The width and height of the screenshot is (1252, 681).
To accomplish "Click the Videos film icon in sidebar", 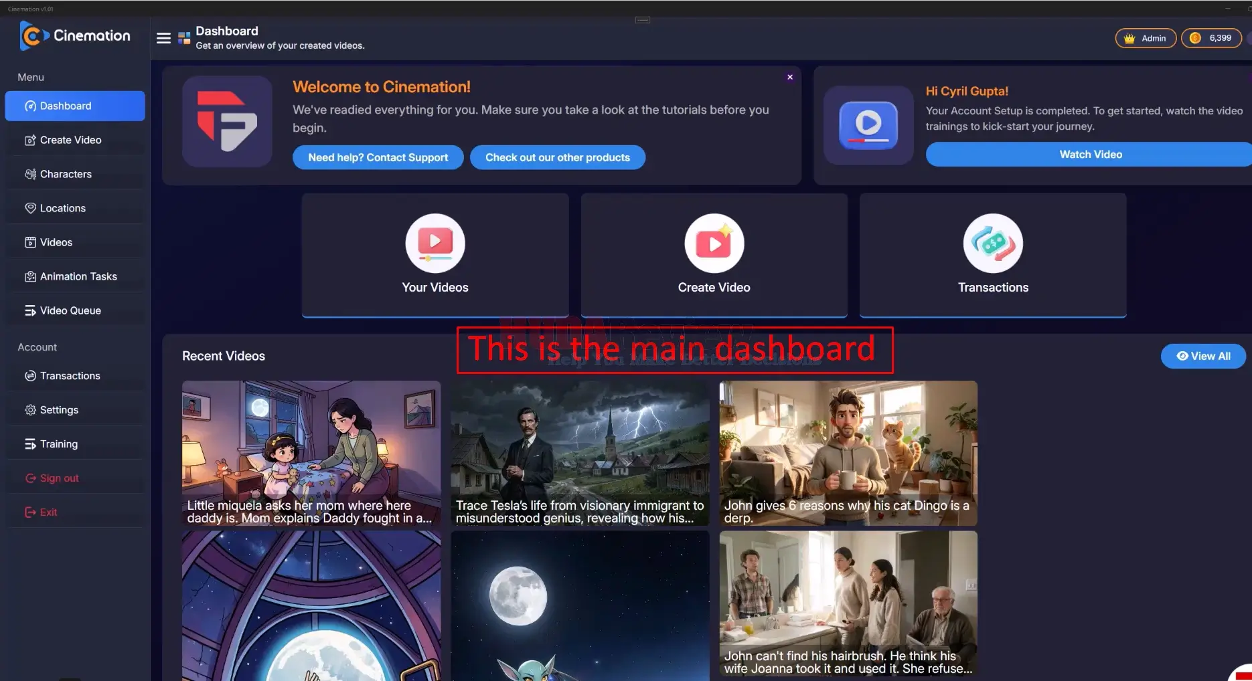I will (x=30, y=242).
